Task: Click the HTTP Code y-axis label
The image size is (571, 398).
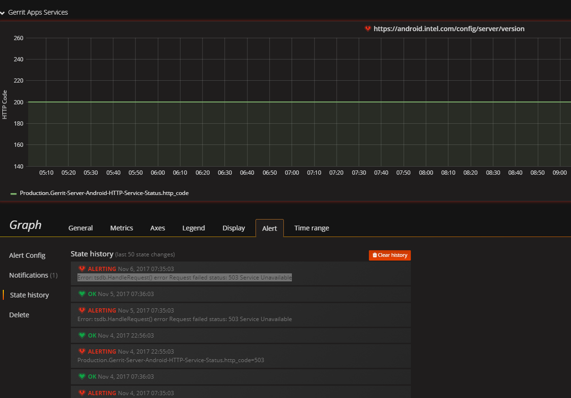Action: [5, 104]
